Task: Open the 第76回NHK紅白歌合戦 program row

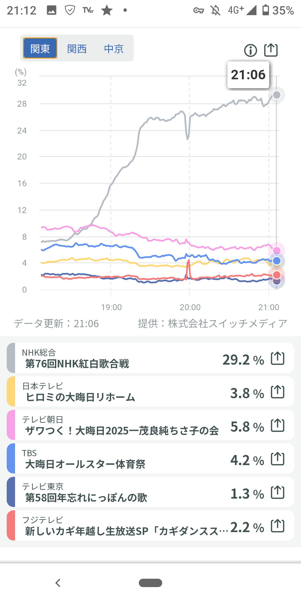Action: point(111,358)
